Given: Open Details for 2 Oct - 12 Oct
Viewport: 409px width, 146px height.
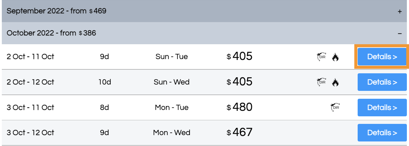Looking at the screenshot, I should pos(382,82).
